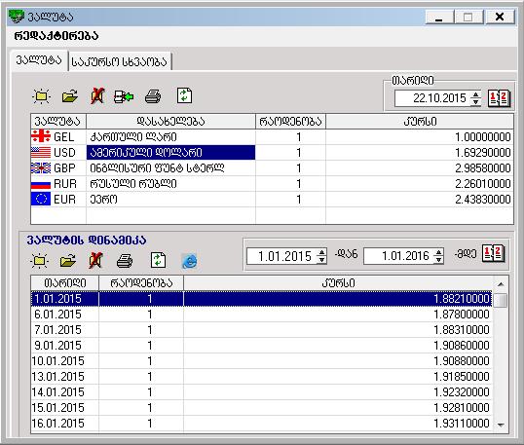Image resolution: width=524 pixels, height=445 pixels.
Task: Open the Internet Explorer icon in dynamics toolbar
Action: tap(189, 261)
